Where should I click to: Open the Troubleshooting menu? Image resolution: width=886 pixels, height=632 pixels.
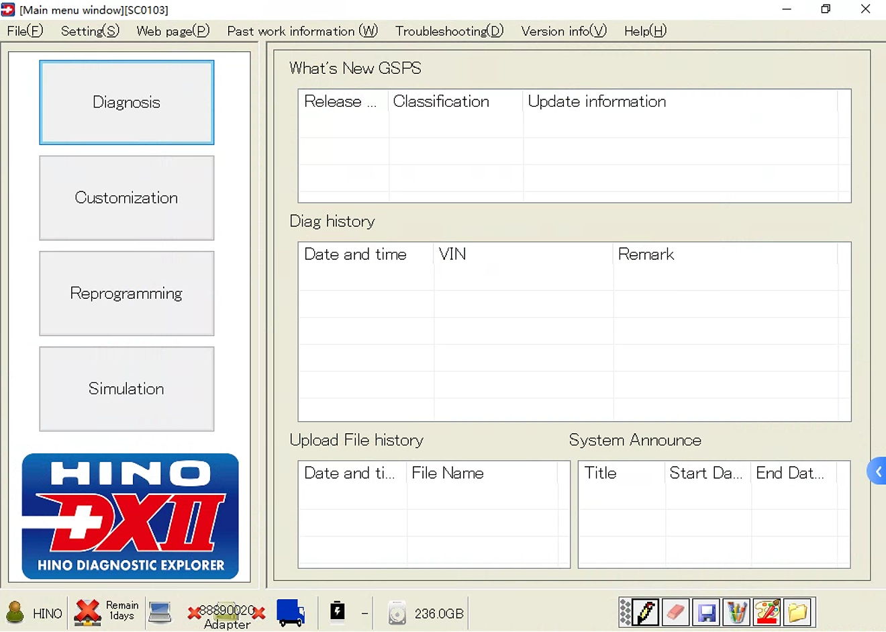(x=448, y=31)
